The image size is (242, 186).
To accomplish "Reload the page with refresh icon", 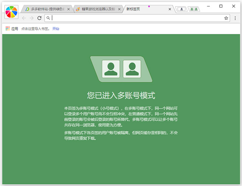I will pyautogui.click(x=39, y=18).
